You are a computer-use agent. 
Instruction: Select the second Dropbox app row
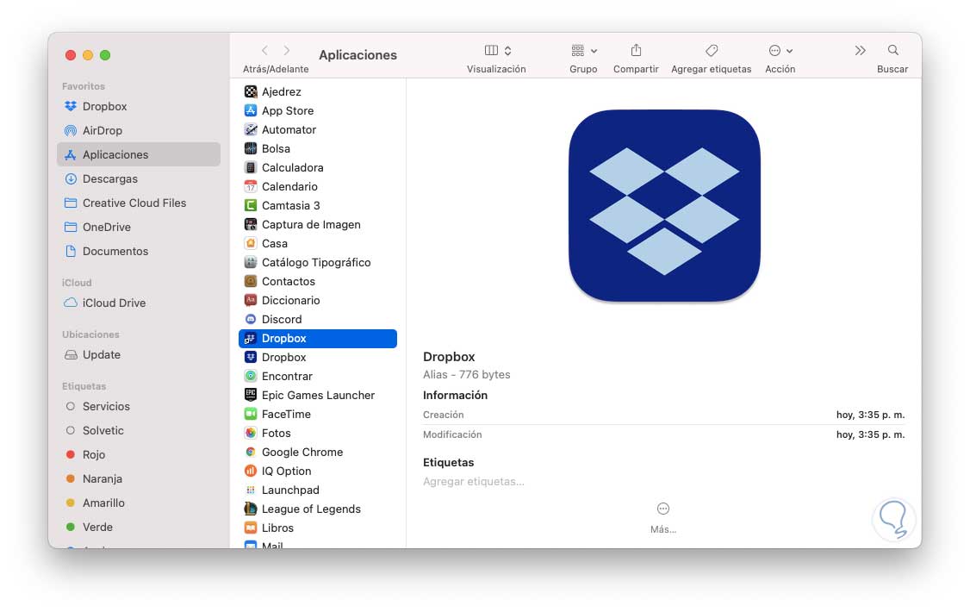pyautogui.click(x=318, y=358)
